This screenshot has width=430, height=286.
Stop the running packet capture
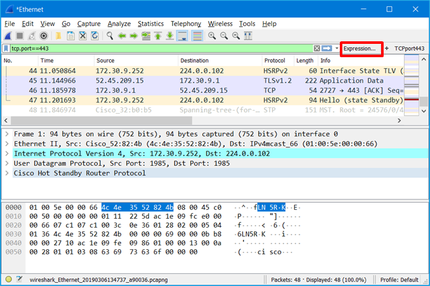click(x=20, y=36)
